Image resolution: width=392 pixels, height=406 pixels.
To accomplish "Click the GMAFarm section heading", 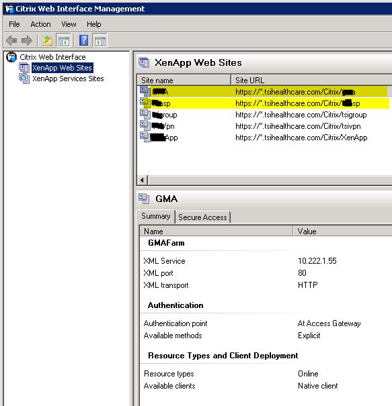I will 166,243.
